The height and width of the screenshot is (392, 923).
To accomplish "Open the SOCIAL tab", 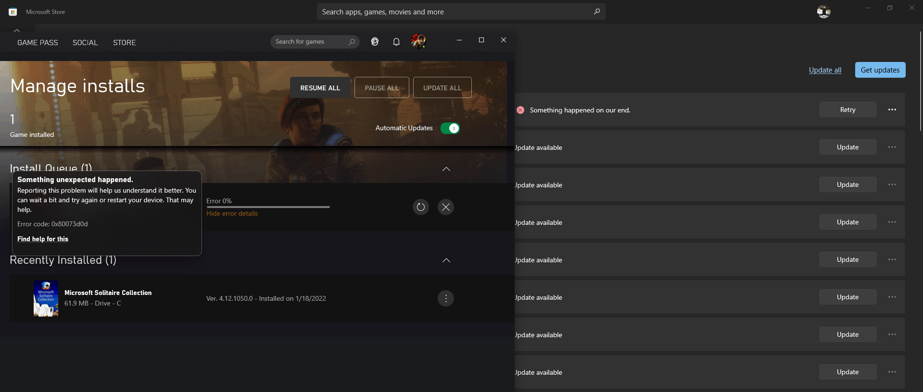I will point(85,43).
